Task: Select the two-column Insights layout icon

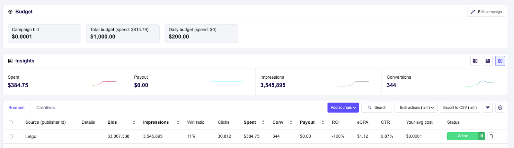Action: coord(500,61)
